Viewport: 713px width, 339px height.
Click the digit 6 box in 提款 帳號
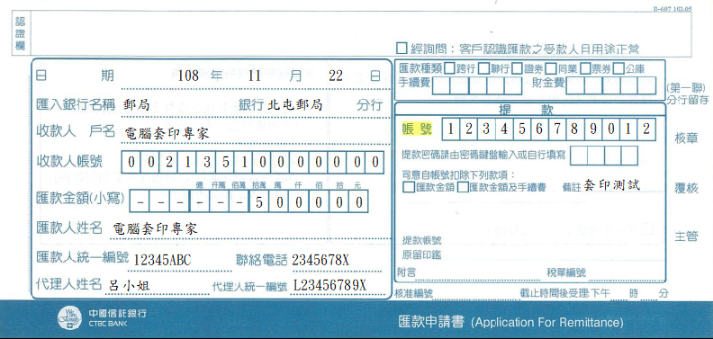click(x=539, y=129)
